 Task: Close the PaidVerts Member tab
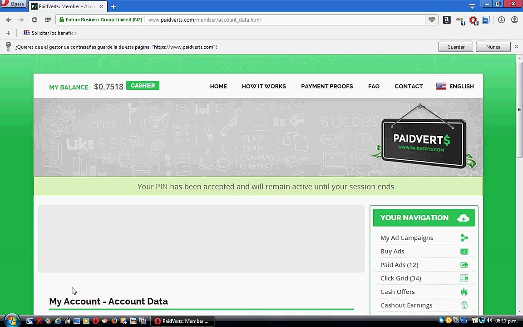coord(101,6)
